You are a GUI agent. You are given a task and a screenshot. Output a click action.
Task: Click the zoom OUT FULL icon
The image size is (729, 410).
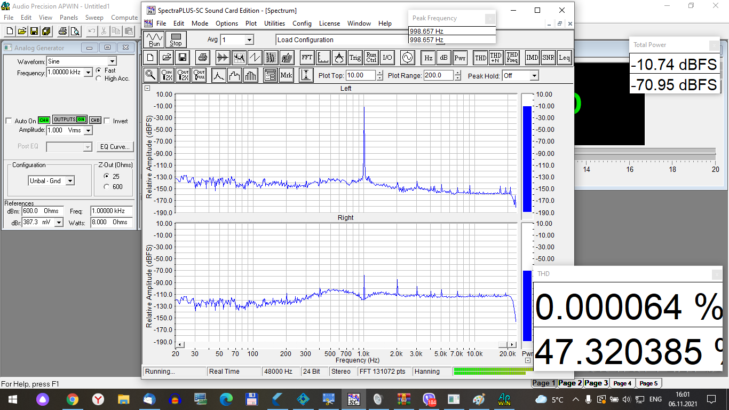coord(199,75)
